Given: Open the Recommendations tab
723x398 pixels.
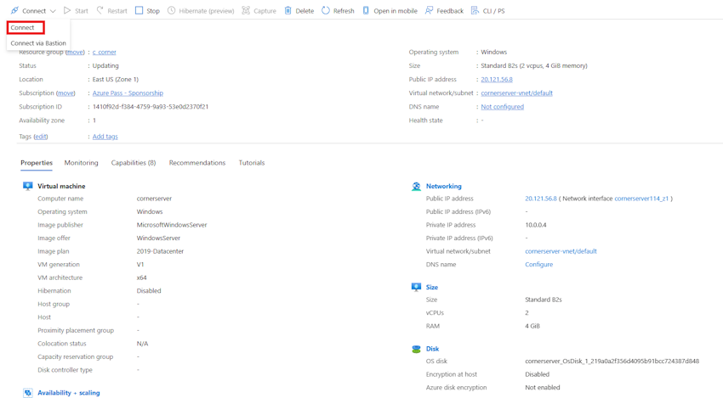Looking at the screenshot, I should pos(197,163).
